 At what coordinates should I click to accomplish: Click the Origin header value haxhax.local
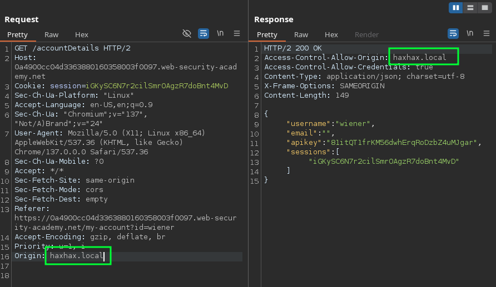tap(77, 256)
